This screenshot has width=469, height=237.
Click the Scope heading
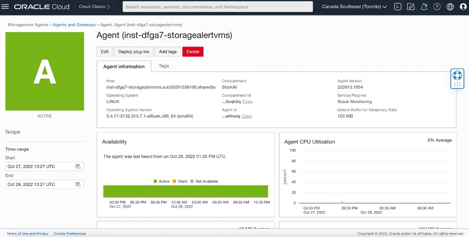13,131
